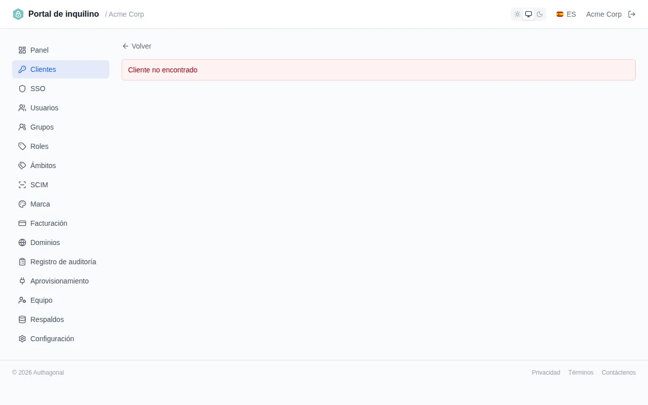Open Configuración settings page
Image resolution: width=648 pixels, height=405 pixels.
61,339
